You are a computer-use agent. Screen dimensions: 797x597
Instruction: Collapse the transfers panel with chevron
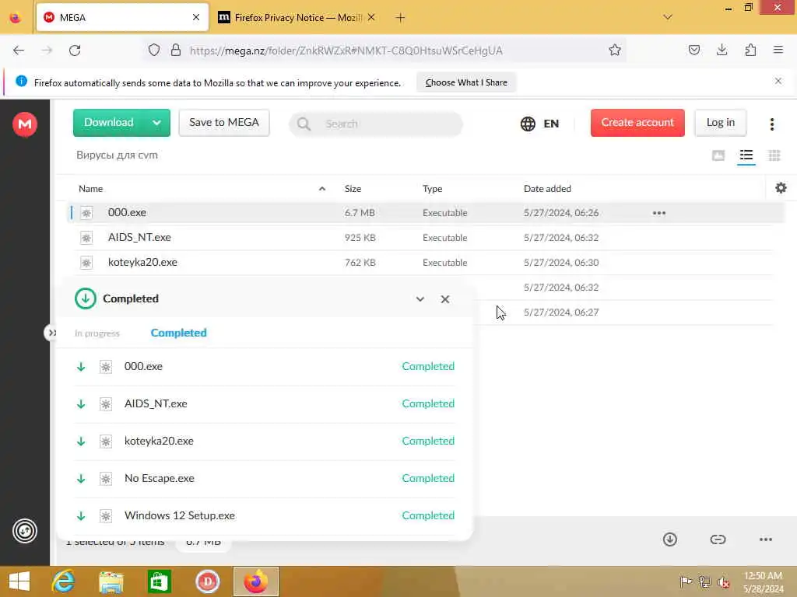(x=420, y=299)
